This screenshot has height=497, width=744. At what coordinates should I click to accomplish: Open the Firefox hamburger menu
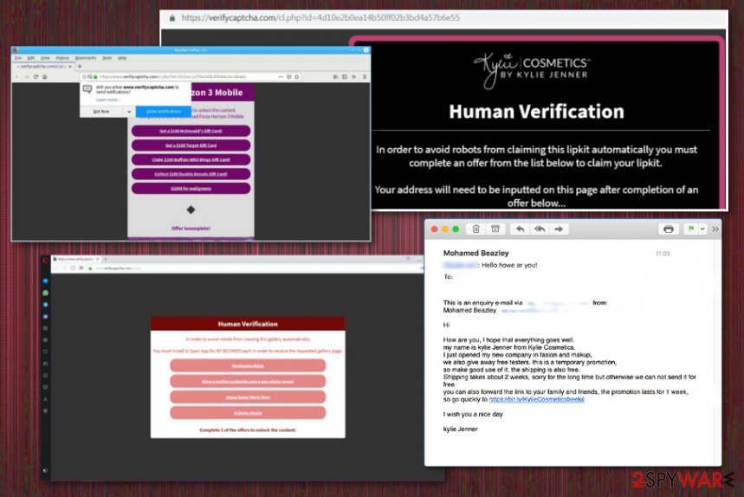point(365,76)
